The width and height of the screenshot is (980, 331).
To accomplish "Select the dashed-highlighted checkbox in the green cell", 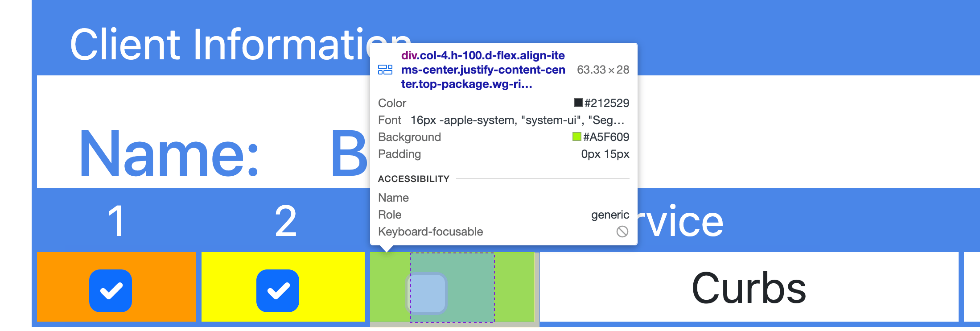I will [x=452, y=288].
